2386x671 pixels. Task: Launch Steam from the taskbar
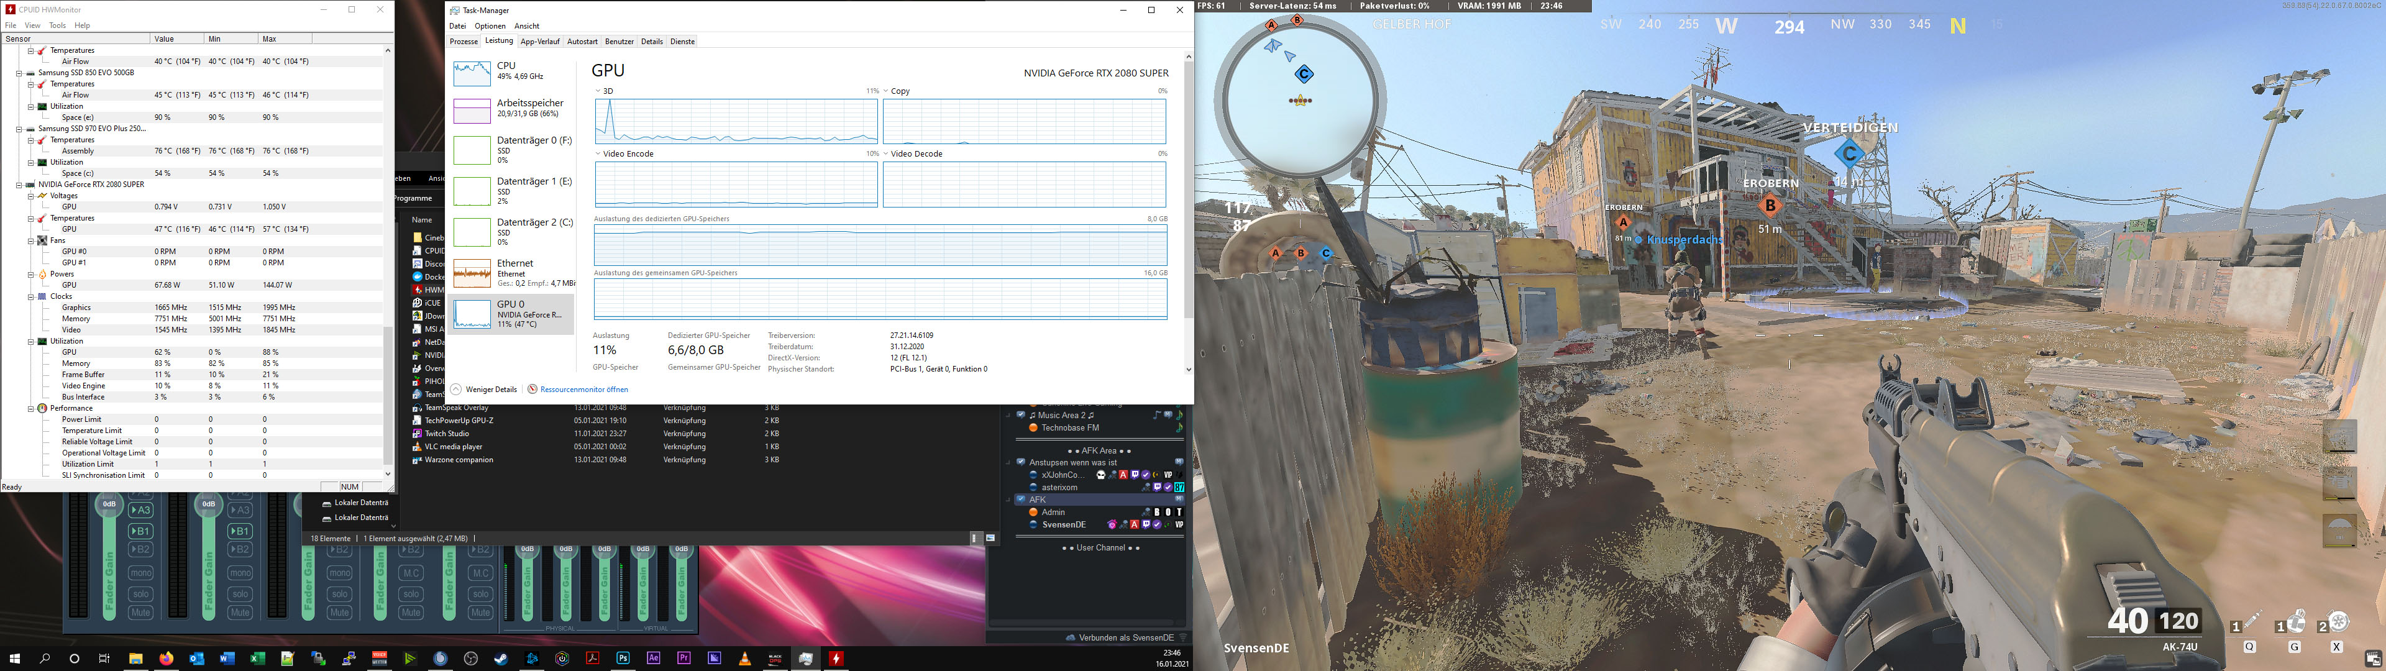coord(501,658)
